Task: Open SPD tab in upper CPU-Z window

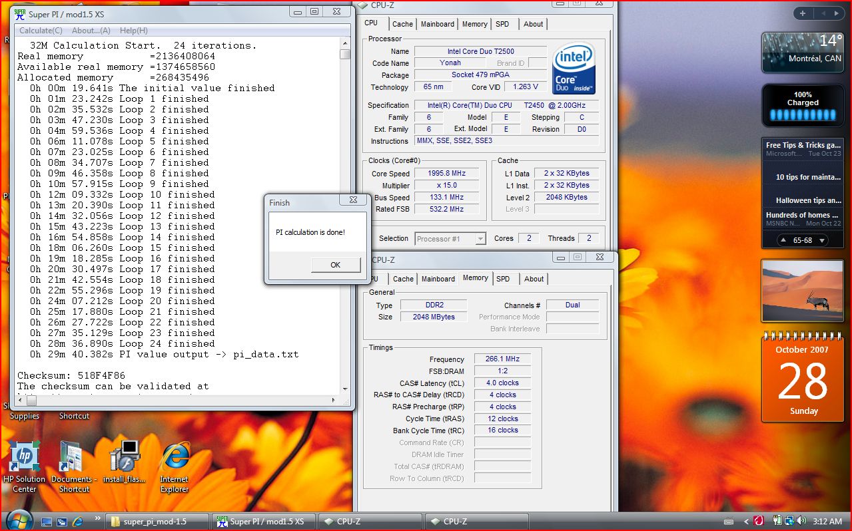Action: pos(502,24)
